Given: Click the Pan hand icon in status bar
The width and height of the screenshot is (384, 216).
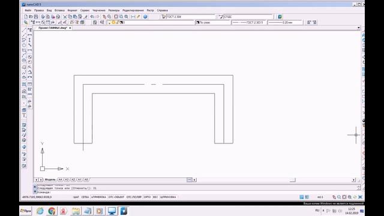Looking at the screenshot, I should (x=334, y=197).
